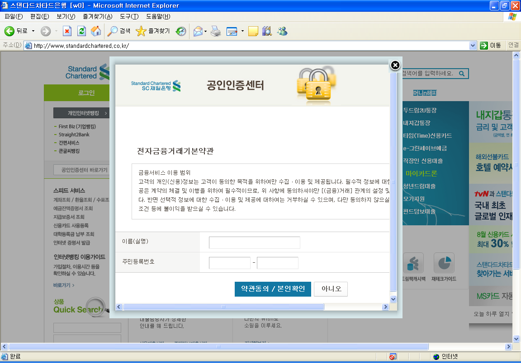Click the 머니n해피 tab
Image resolution: width=521 pixels, height=363 pixels.
pyautogui.click(x=424, y=93)
